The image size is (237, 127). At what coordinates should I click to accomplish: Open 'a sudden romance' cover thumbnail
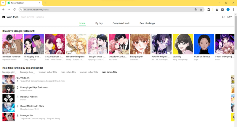12,44
